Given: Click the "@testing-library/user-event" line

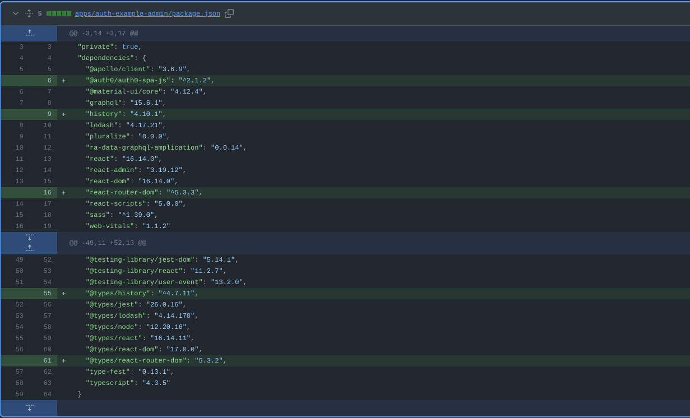Looking at the screenshot, I should (373, 282).
